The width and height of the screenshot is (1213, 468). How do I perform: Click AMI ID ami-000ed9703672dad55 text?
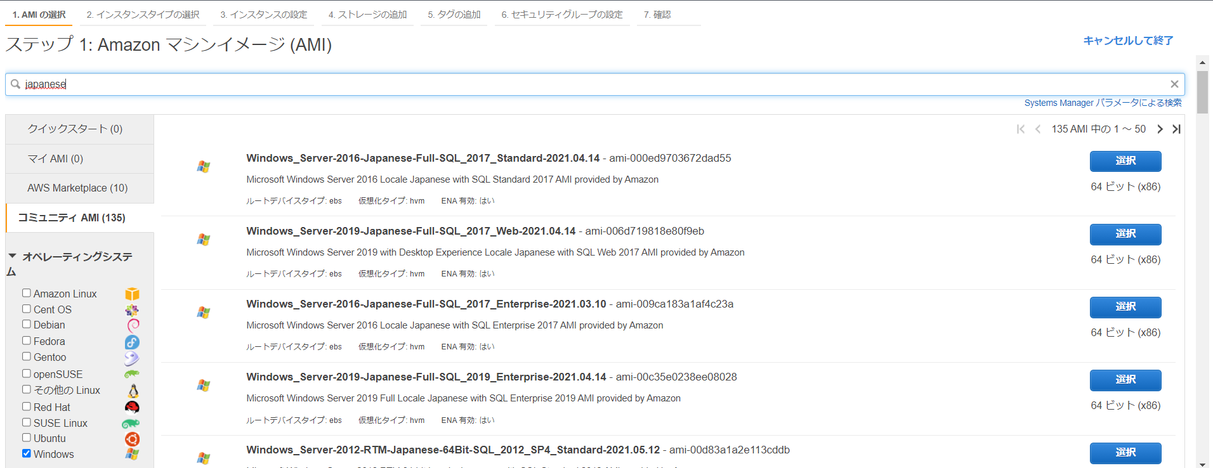(670, 158)
